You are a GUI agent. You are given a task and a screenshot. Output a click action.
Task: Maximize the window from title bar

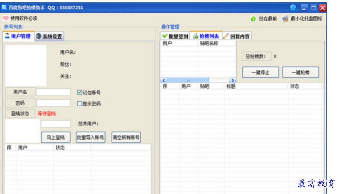(x=314, y=8)
